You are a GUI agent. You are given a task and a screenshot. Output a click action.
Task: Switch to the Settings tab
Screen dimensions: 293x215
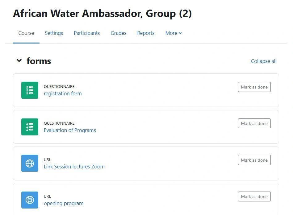click(x=54, y=33)
